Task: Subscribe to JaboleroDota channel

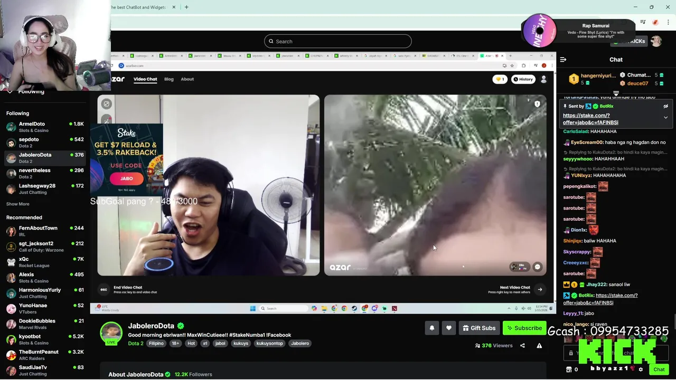Action: [524, 328]
